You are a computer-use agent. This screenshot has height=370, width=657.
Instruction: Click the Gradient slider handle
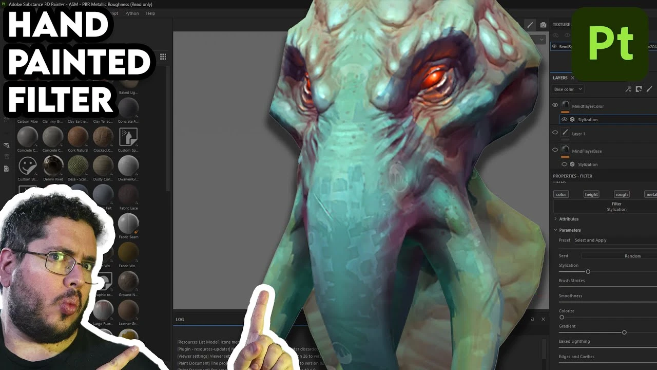coord(624,332)
